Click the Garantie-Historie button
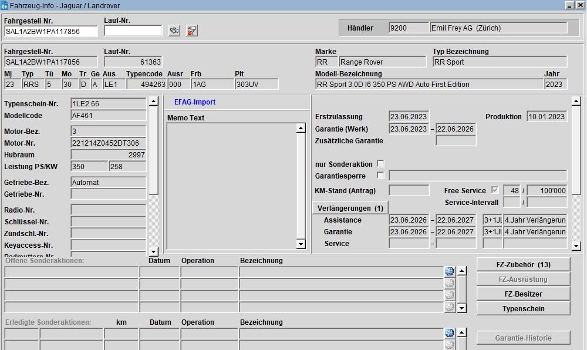Screen dimensions: 587x350 pyautogui.click(x=524, y=338)
